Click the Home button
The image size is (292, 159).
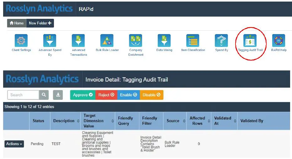point(17,23)
